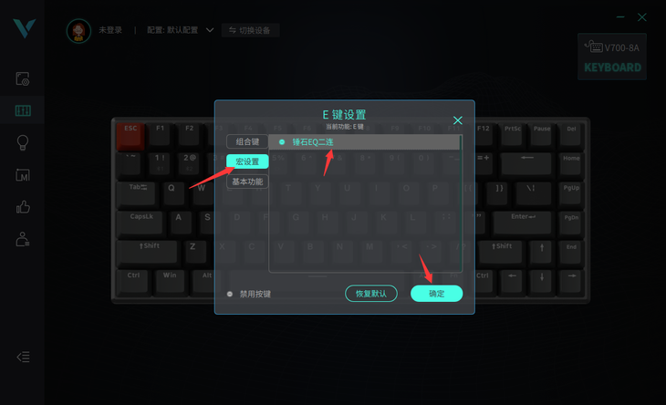Open the lighting bulb sidebar icon

pos(23,143)
